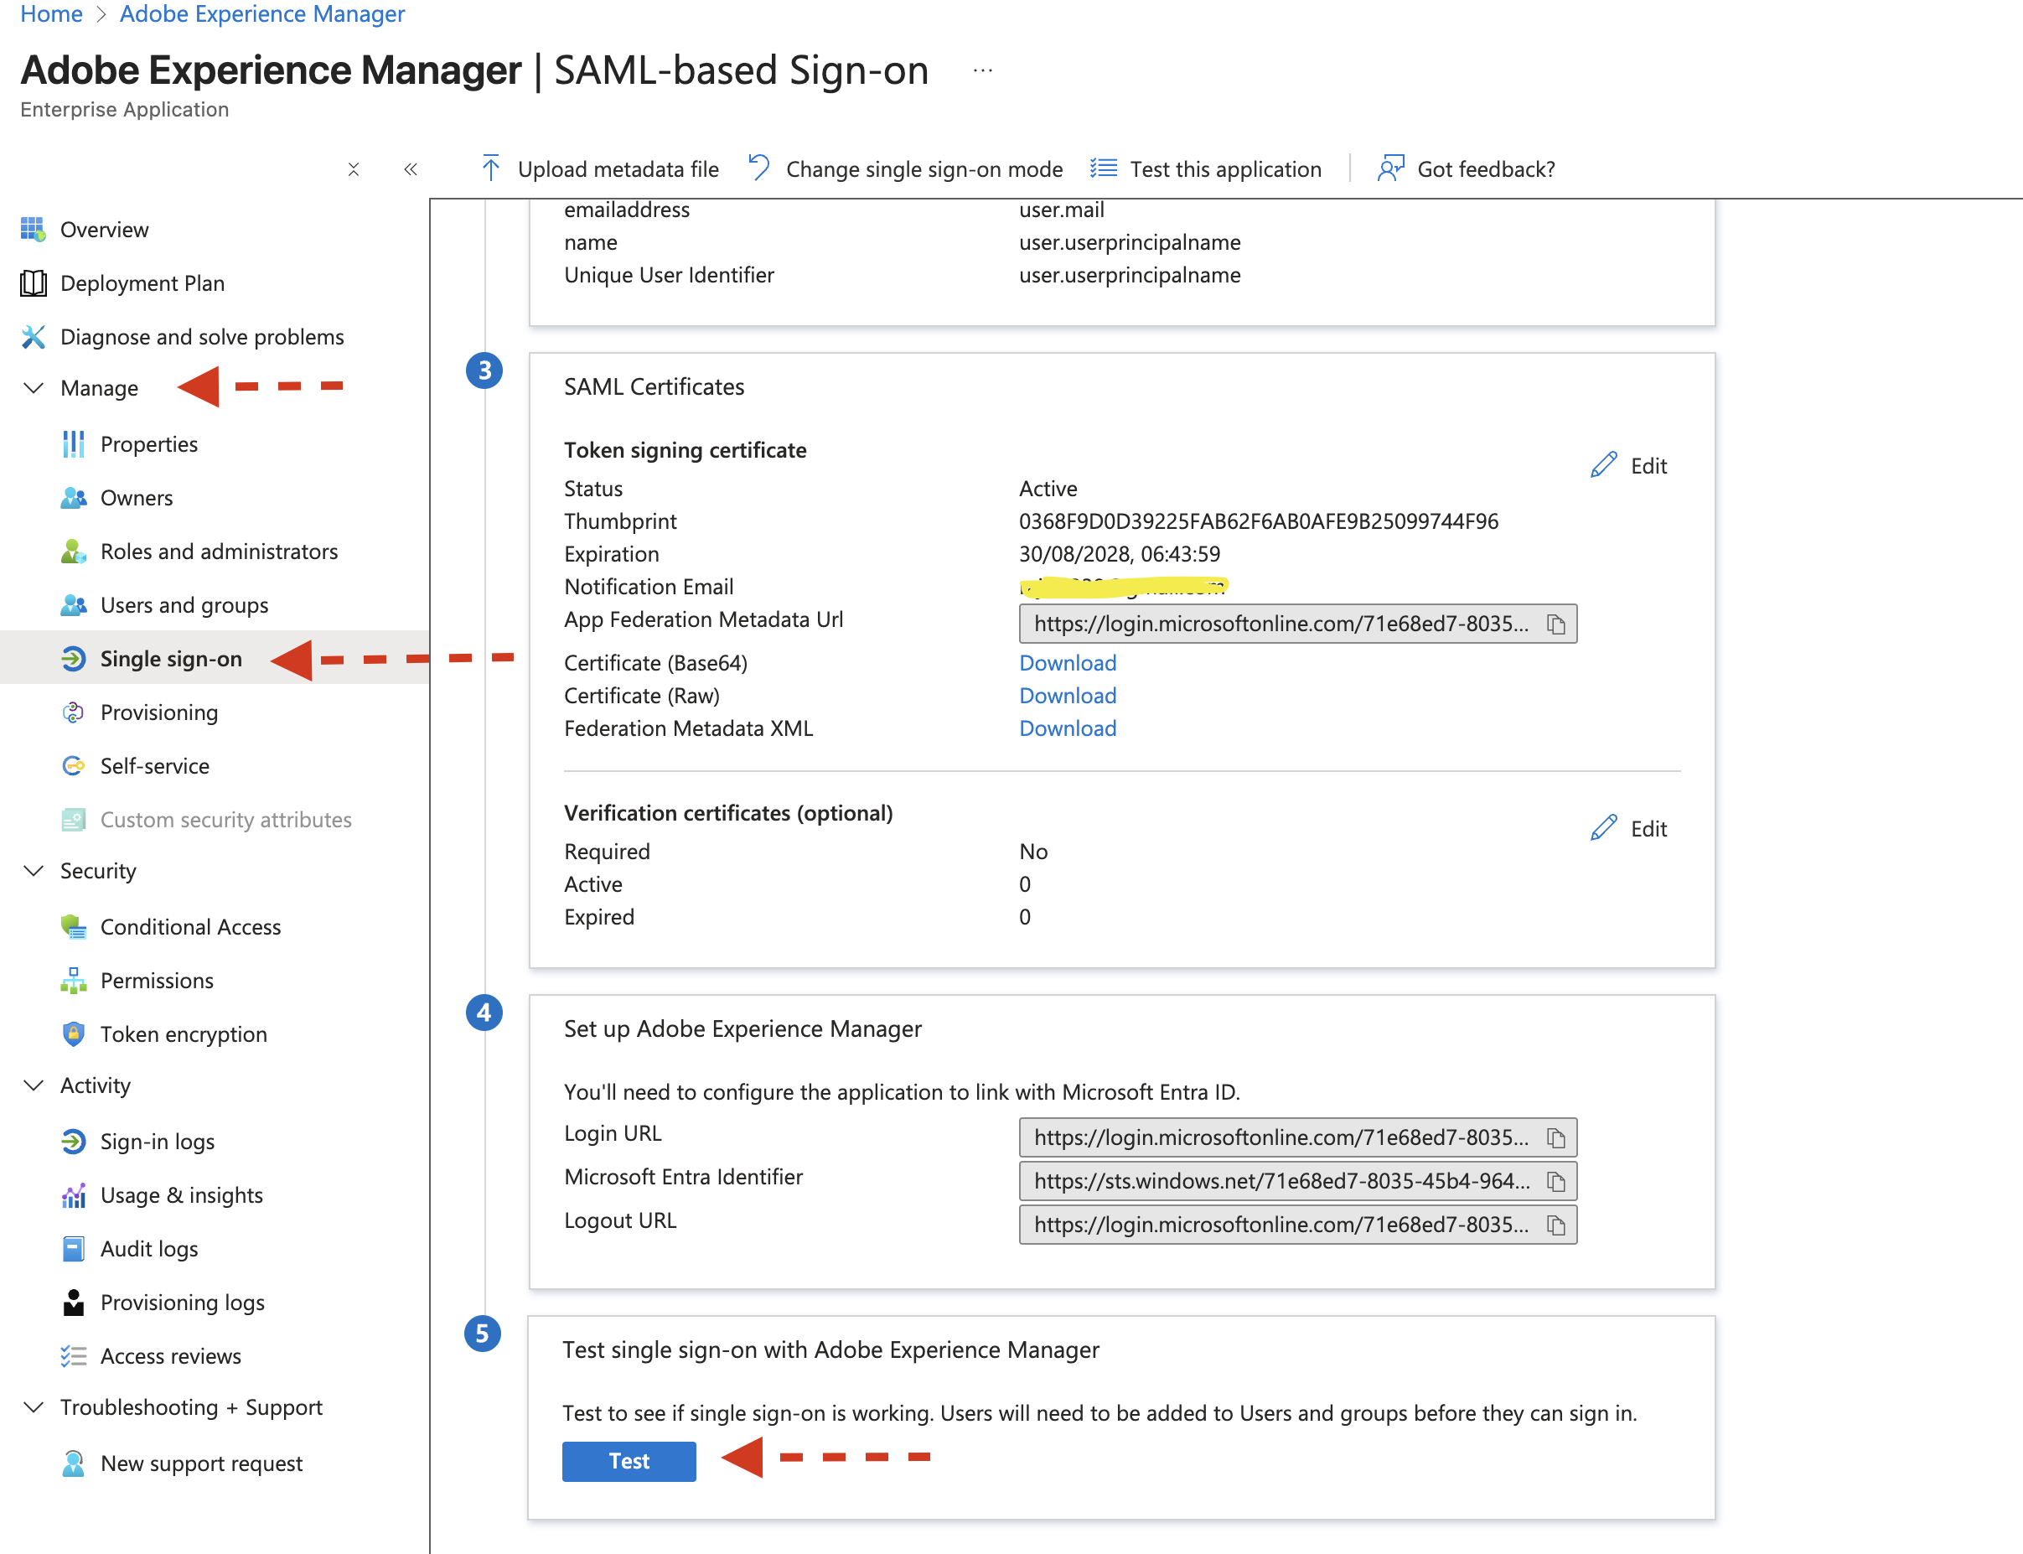
Task: Click the Diagnose and solve problems wrench icon
Action: click(34, 336)
